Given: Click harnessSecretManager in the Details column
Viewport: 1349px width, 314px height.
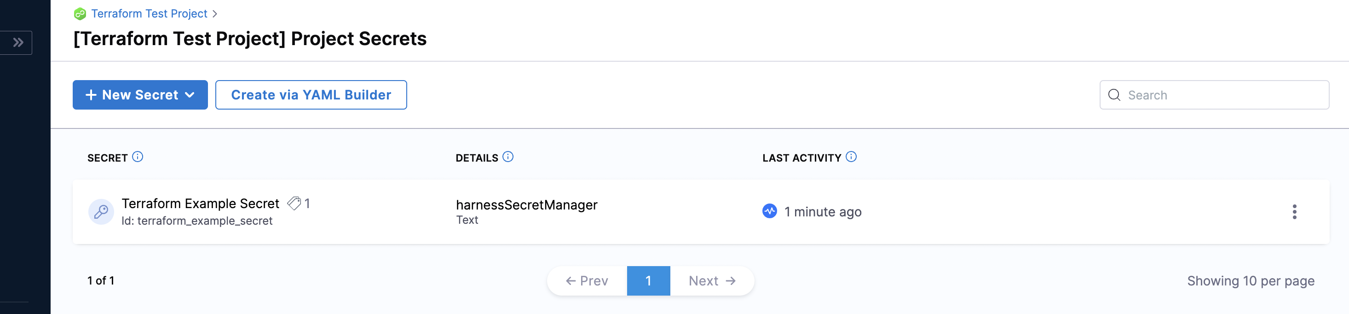Looking at the screenshot, I should [526, 205].
